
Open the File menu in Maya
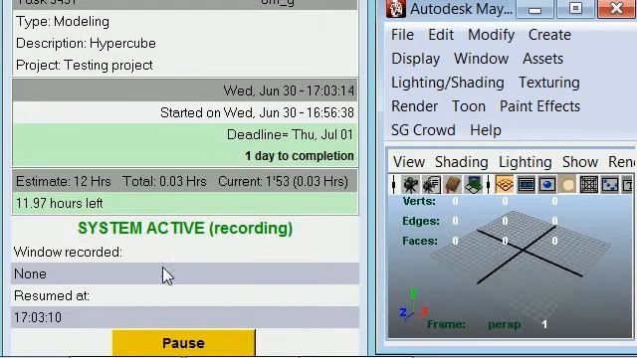(x=402, y=35)
